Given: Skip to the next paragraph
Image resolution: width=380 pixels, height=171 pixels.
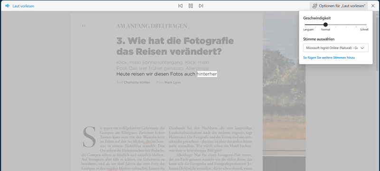Looking at the screenshot, I should (201, 6).
